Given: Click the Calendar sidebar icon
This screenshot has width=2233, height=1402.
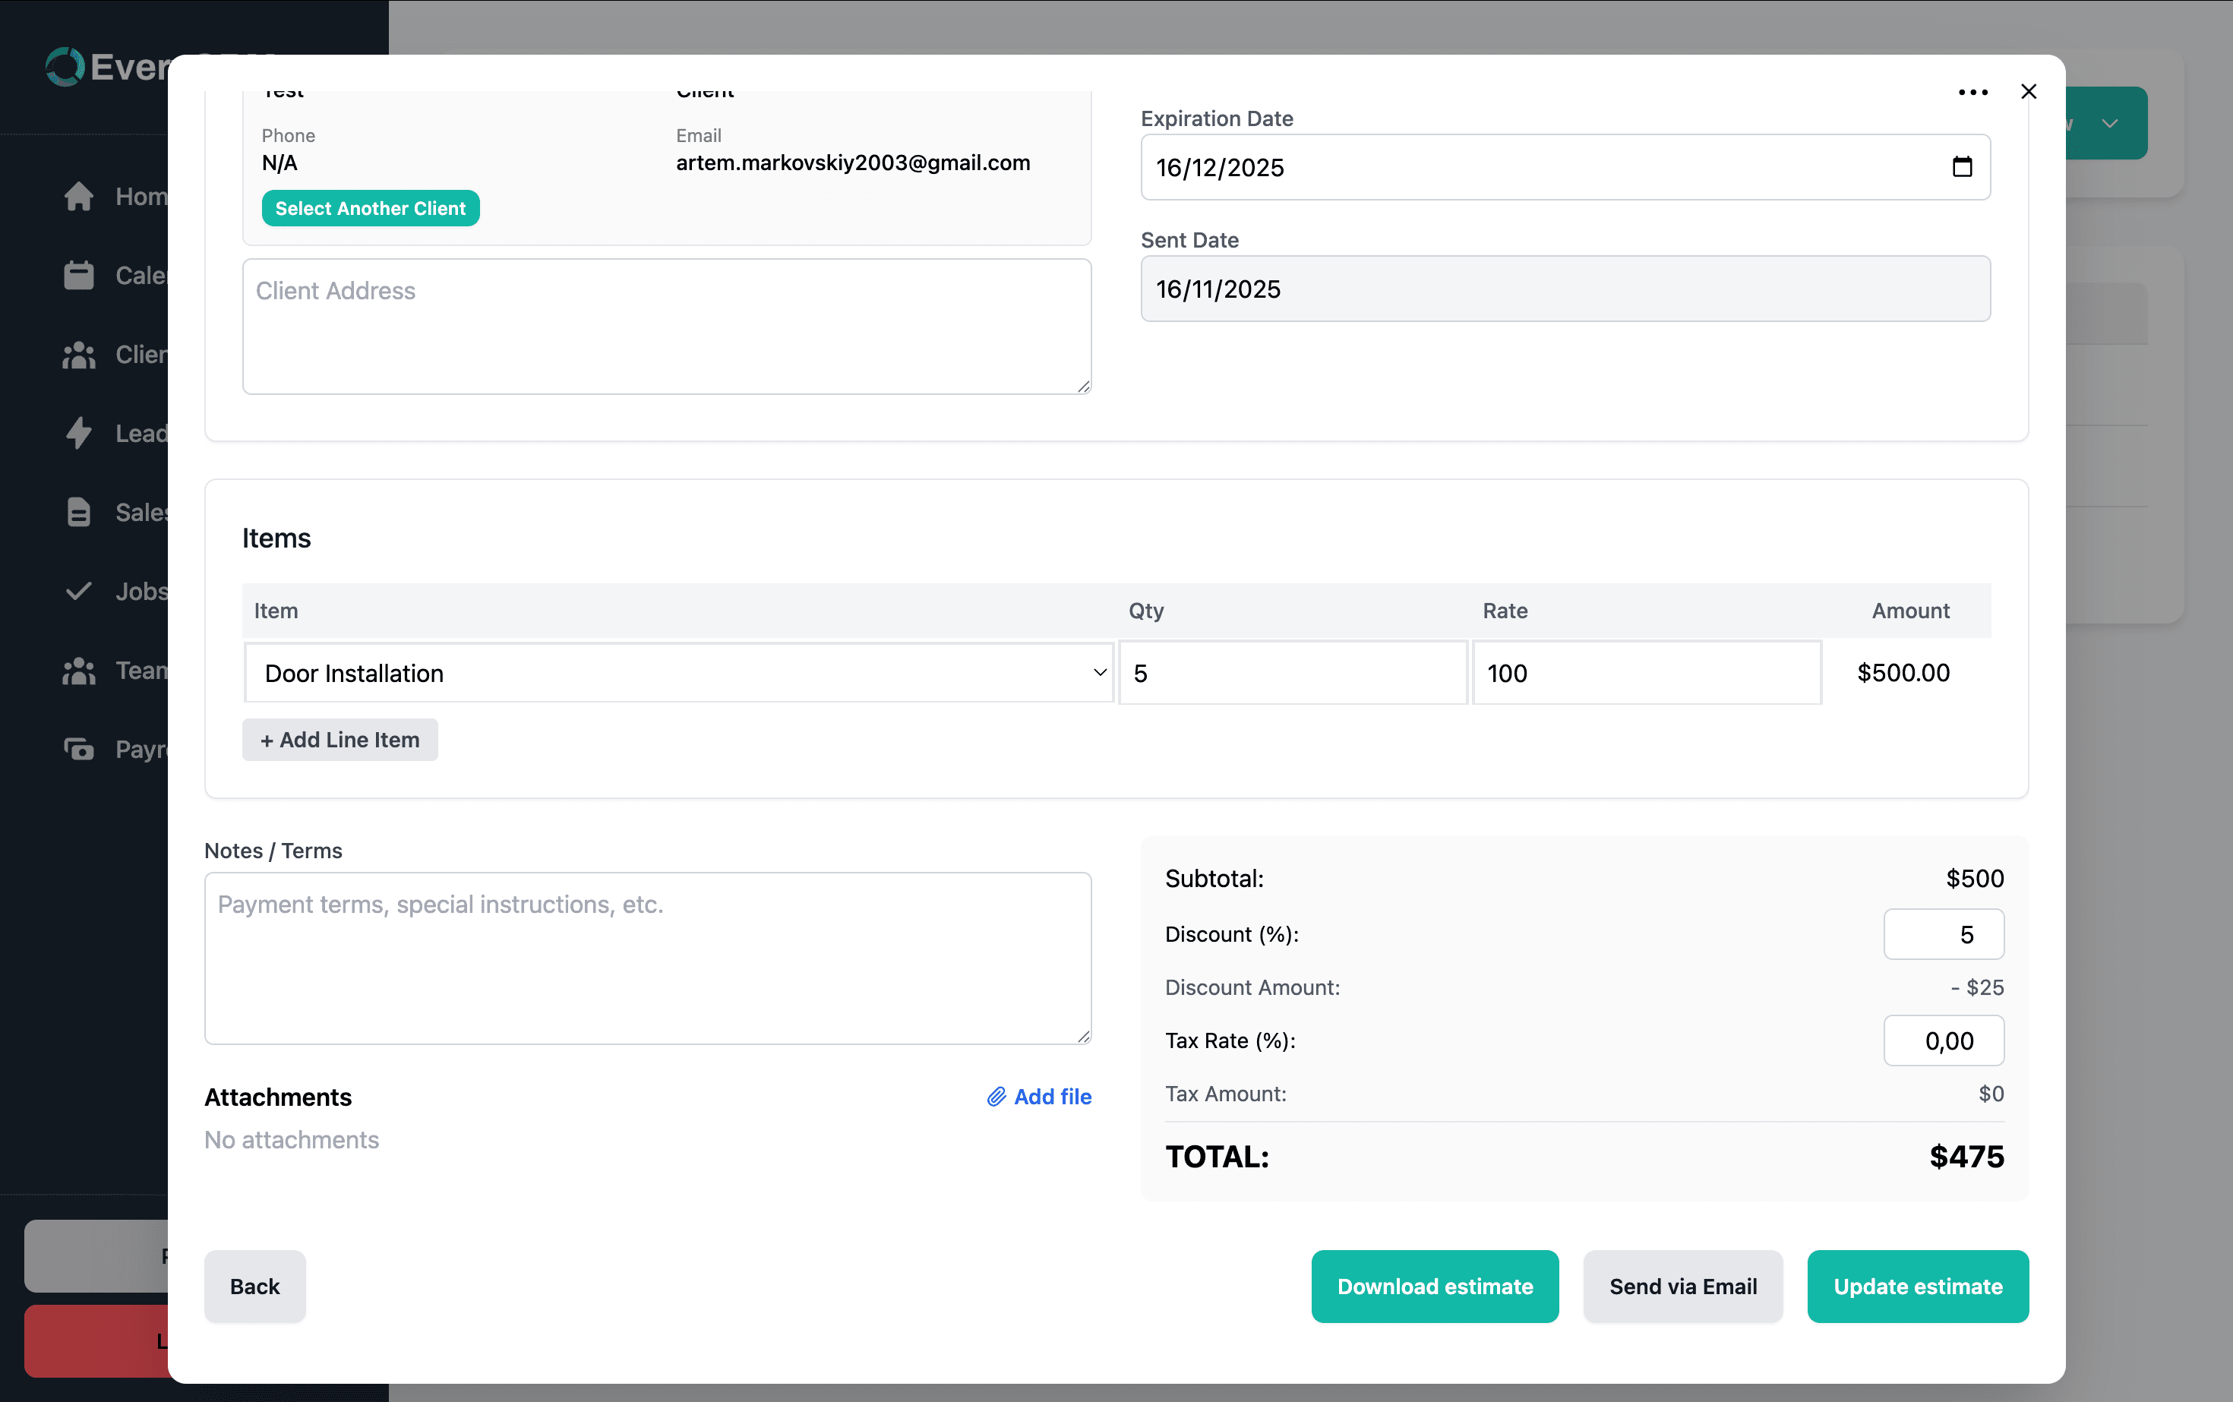Looking at the screenshot, I should point(79,276).
